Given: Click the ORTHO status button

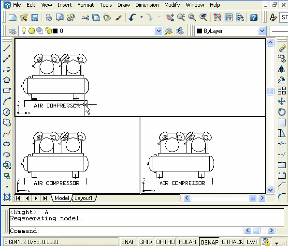Looking at the screenshot, I should pyautogui.click(x=165, y=242).
